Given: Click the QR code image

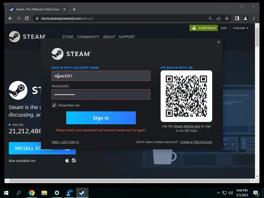Looking at the screenshot, I should (x=186, y=96).
